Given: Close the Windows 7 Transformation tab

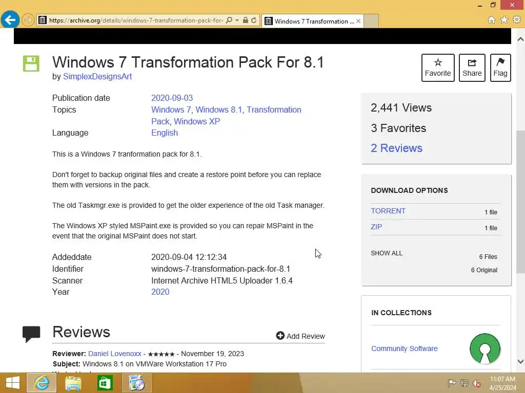Looking at the screenshot, I should 358,21.
